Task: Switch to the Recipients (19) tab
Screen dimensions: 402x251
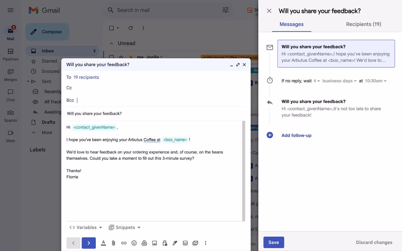Action: point(364,24)
